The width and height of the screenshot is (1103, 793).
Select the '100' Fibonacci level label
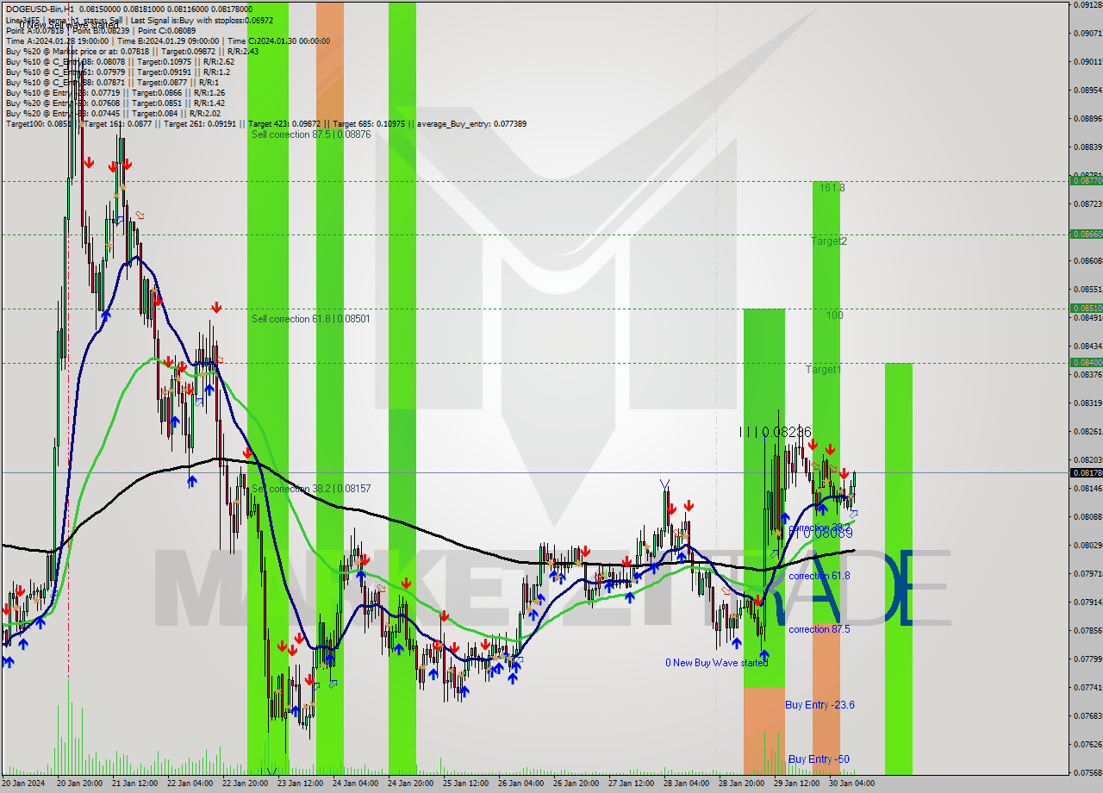point(834,315)
